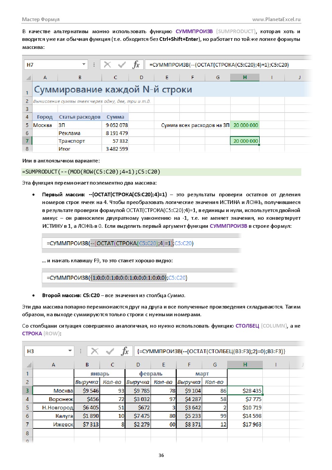Click Итог cell
The height and width of the screenshot is (470, 332).
click(x=80, y=149)
